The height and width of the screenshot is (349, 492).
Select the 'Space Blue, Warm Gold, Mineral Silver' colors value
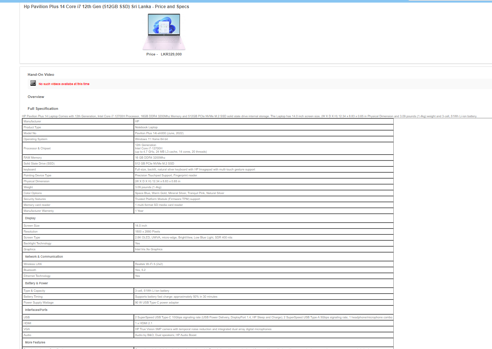click(180, 193)
